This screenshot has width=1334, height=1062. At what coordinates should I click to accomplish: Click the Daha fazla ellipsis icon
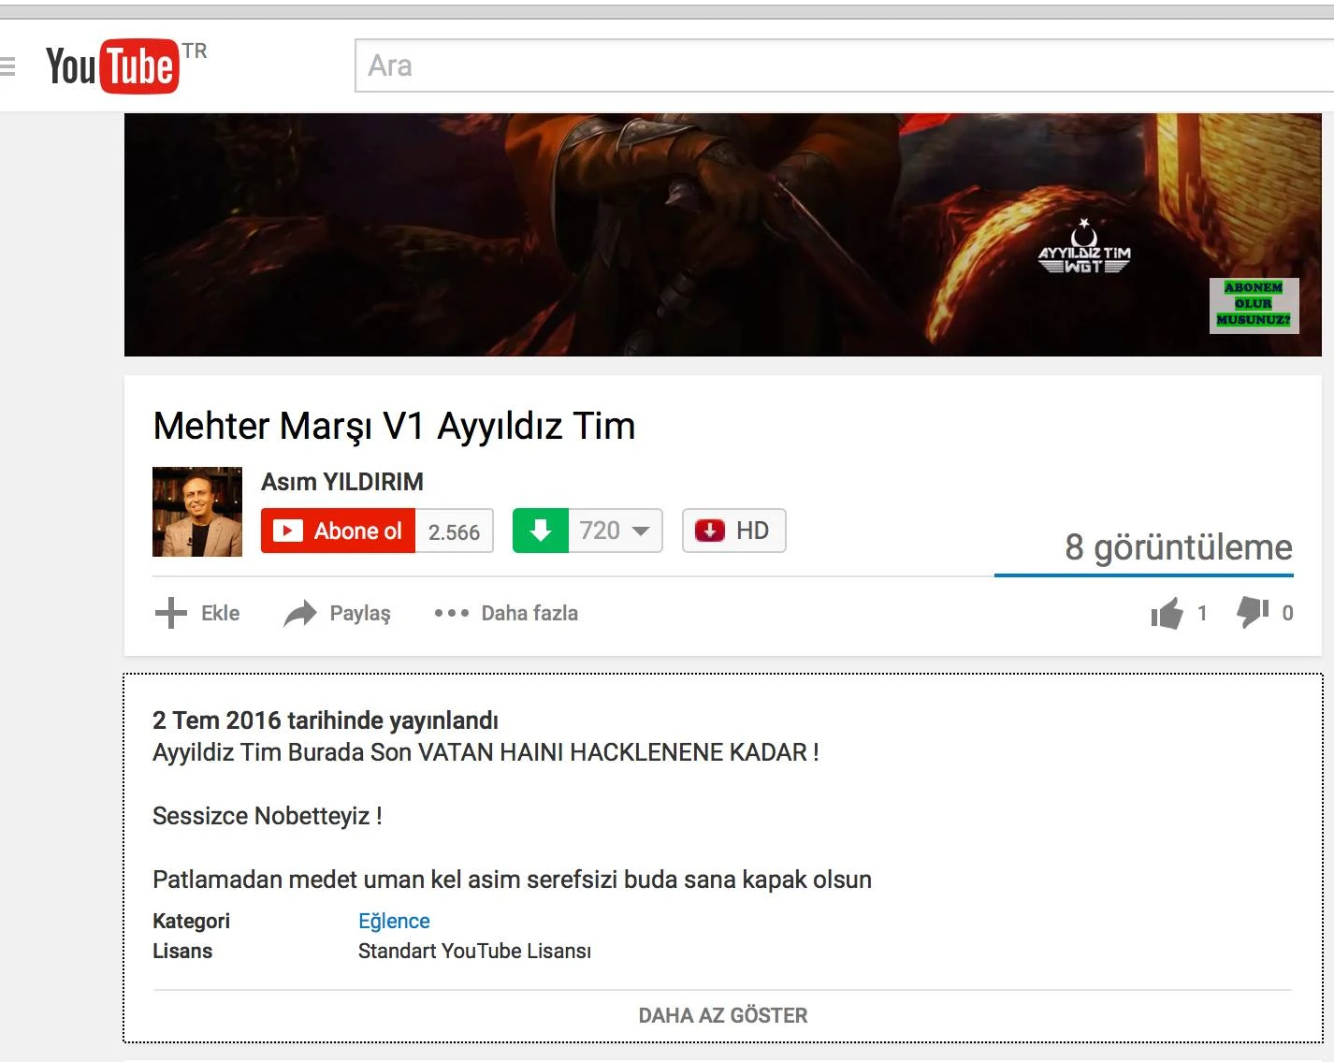(x=452, y=613)
